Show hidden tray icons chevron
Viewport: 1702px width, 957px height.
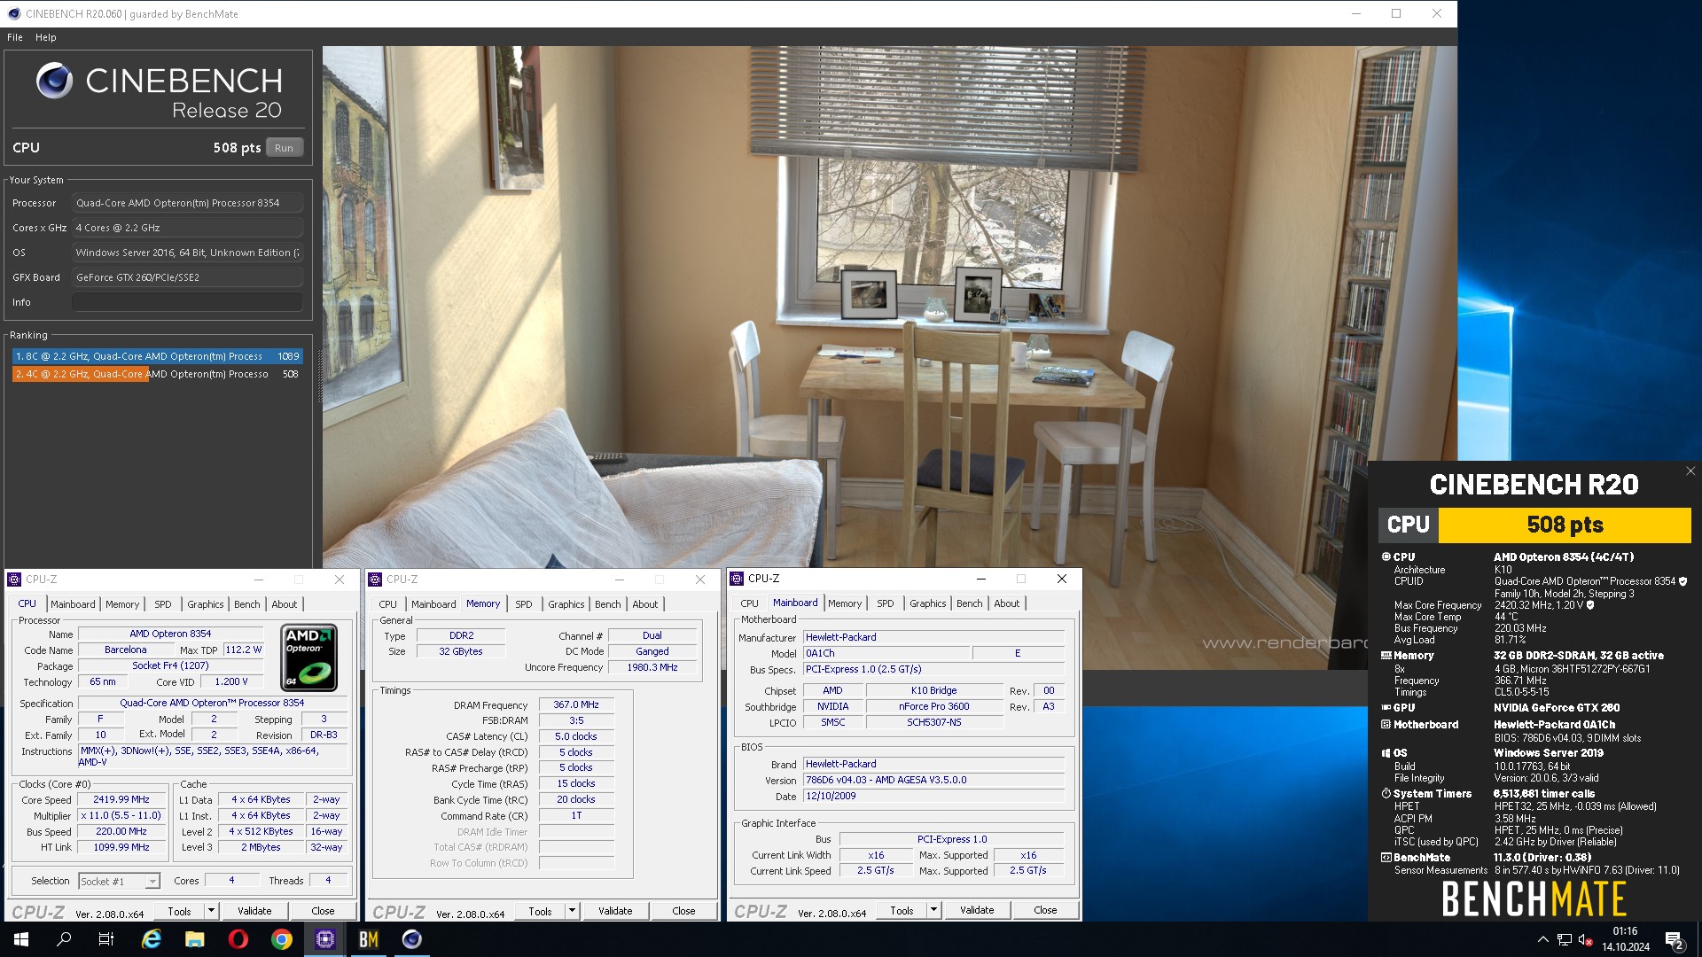coord(1543,939)
